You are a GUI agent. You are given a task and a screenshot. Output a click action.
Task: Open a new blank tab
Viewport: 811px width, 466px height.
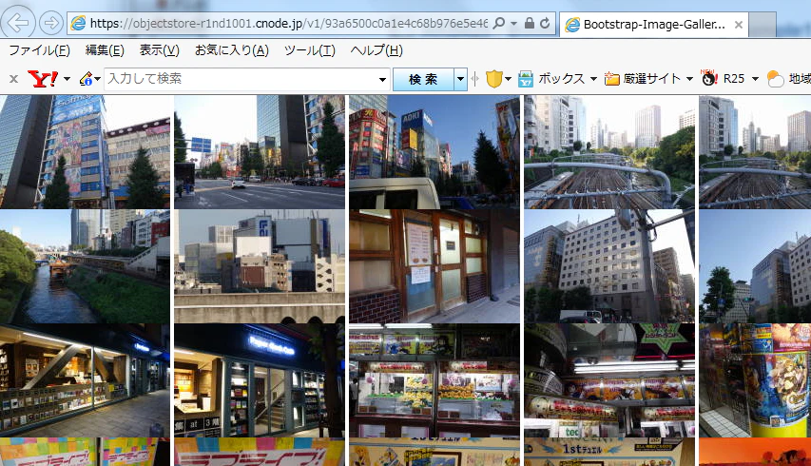[x=763, y=25]
